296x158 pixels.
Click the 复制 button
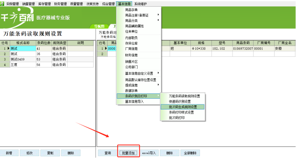click(50, 153)
